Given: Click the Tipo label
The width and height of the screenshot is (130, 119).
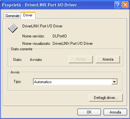Looking at the screenshot, I should [17, 82].
